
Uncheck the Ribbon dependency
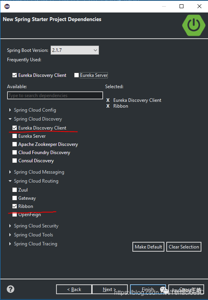point(14,206)
